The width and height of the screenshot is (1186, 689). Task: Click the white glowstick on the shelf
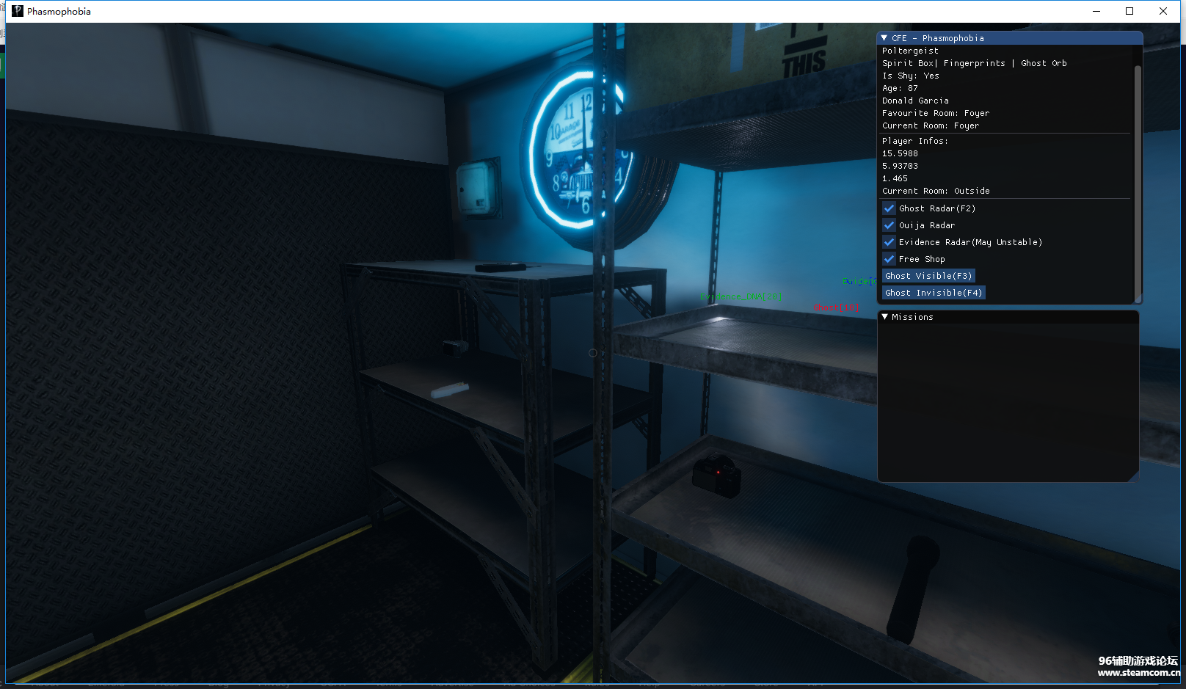point(450,390)
